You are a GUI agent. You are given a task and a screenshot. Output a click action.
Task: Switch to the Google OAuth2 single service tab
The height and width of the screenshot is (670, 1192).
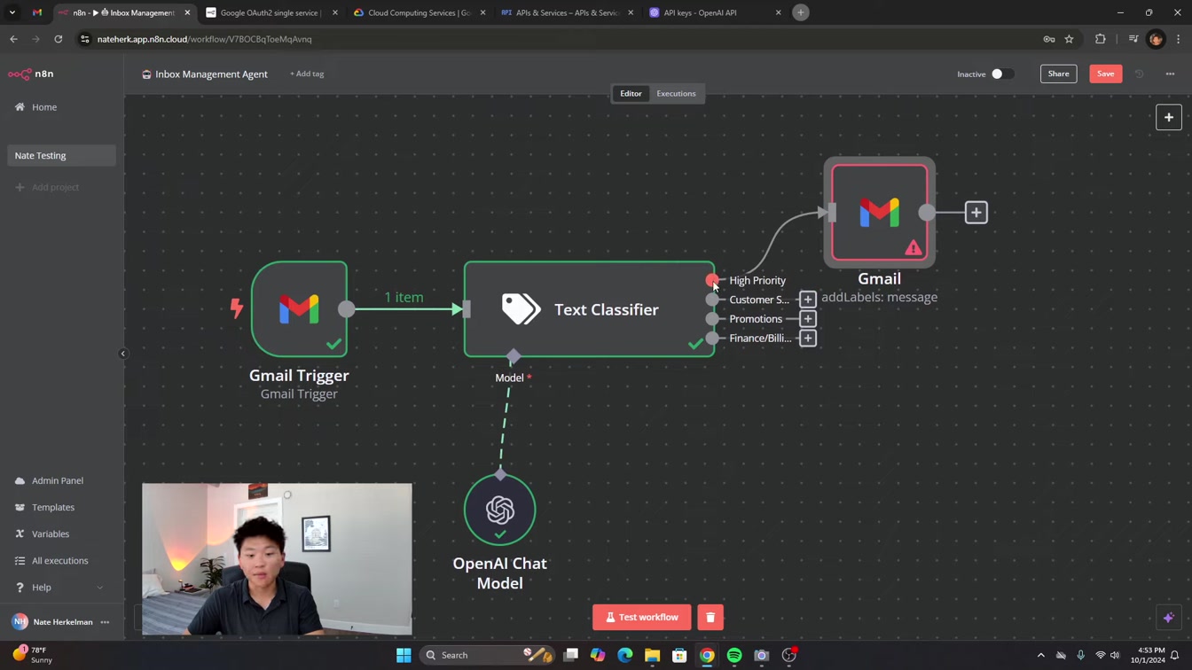click(x=271, y=12)
